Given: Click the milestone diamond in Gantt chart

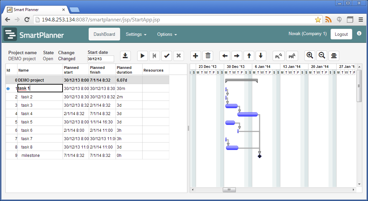Looking at the screenshot, I should point(259,156).
